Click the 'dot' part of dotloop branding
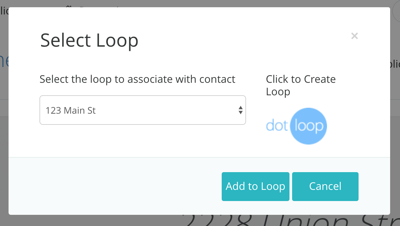The image size is (400, 226). (277, 126)
